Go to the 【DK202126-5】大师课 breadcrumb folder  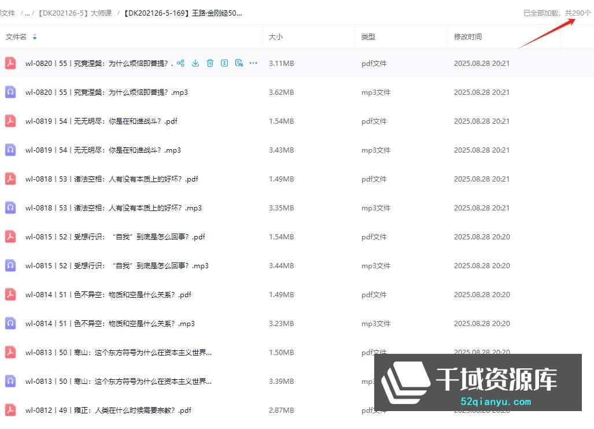click(75, 13)
